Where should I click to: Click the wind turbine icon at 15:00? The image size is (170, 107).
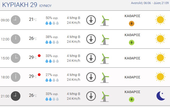(104, 59)
